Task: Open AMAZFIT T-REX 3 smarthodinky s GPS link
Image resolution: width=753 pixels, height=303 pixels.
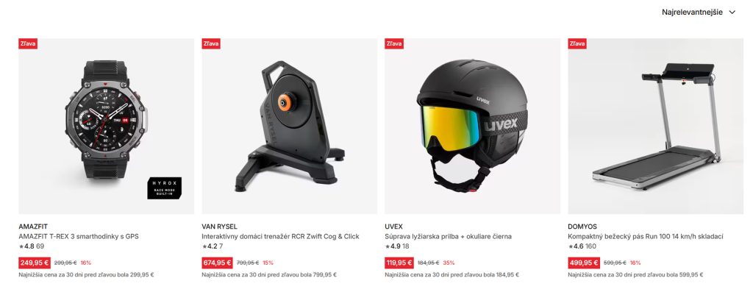Action: (79, 236)
